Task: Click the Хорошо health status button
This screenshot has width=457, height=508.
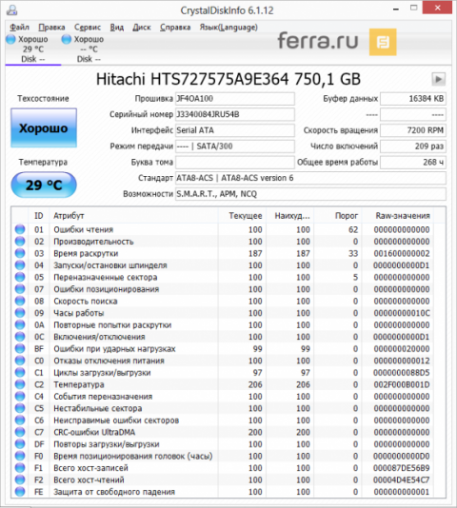Action: point(44,128)
